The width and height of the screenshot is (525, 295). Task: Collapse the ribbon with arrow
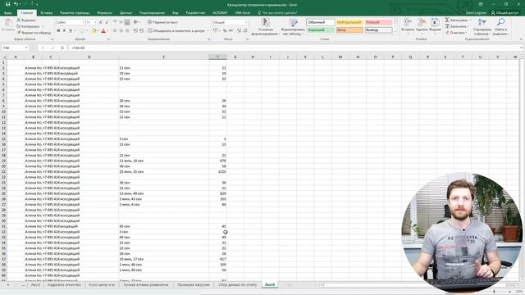521,39
